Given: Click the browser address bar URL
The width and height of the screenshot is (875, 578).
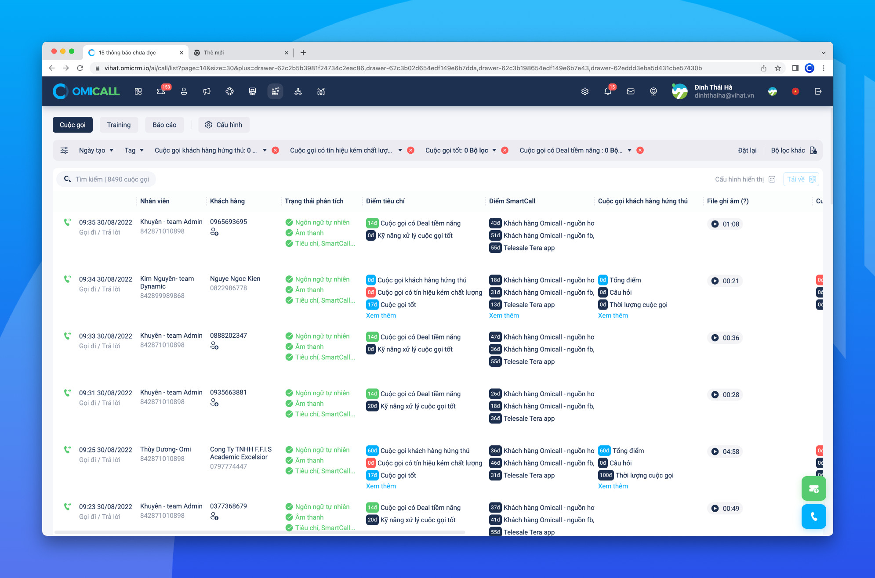Looking at the screenshot, I should 403,68.
